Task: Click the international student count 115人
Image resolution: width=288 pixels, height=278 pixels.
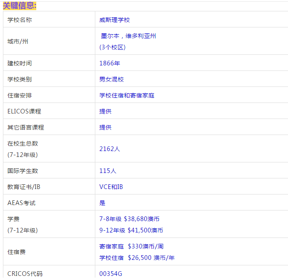Action: pos(108,171)
